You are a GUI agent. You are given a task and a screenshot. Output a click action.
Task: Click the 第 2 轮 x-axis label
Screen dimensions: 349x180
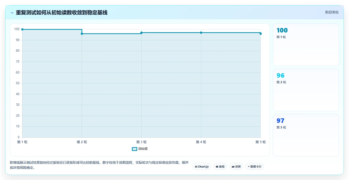(x=82, y=142)
